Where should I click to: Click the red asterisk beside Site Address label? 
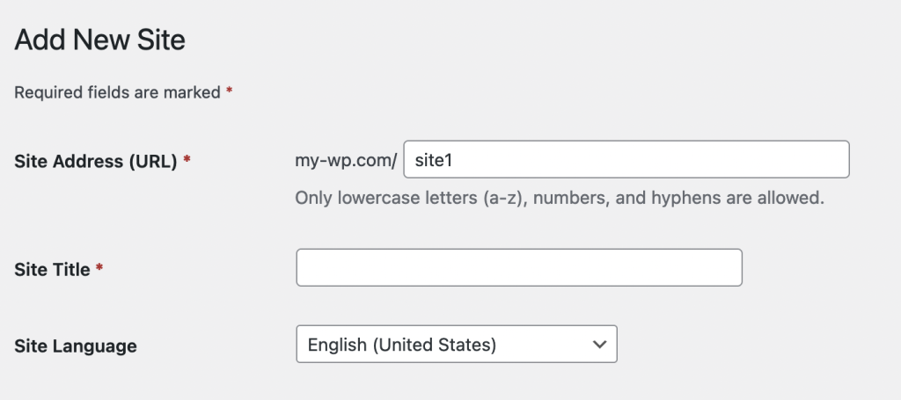point(187,162)
